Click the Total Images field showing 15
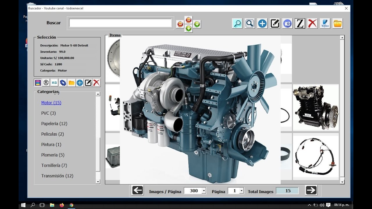The height and width of the screenshot is (209, 372). pos(287,191)
